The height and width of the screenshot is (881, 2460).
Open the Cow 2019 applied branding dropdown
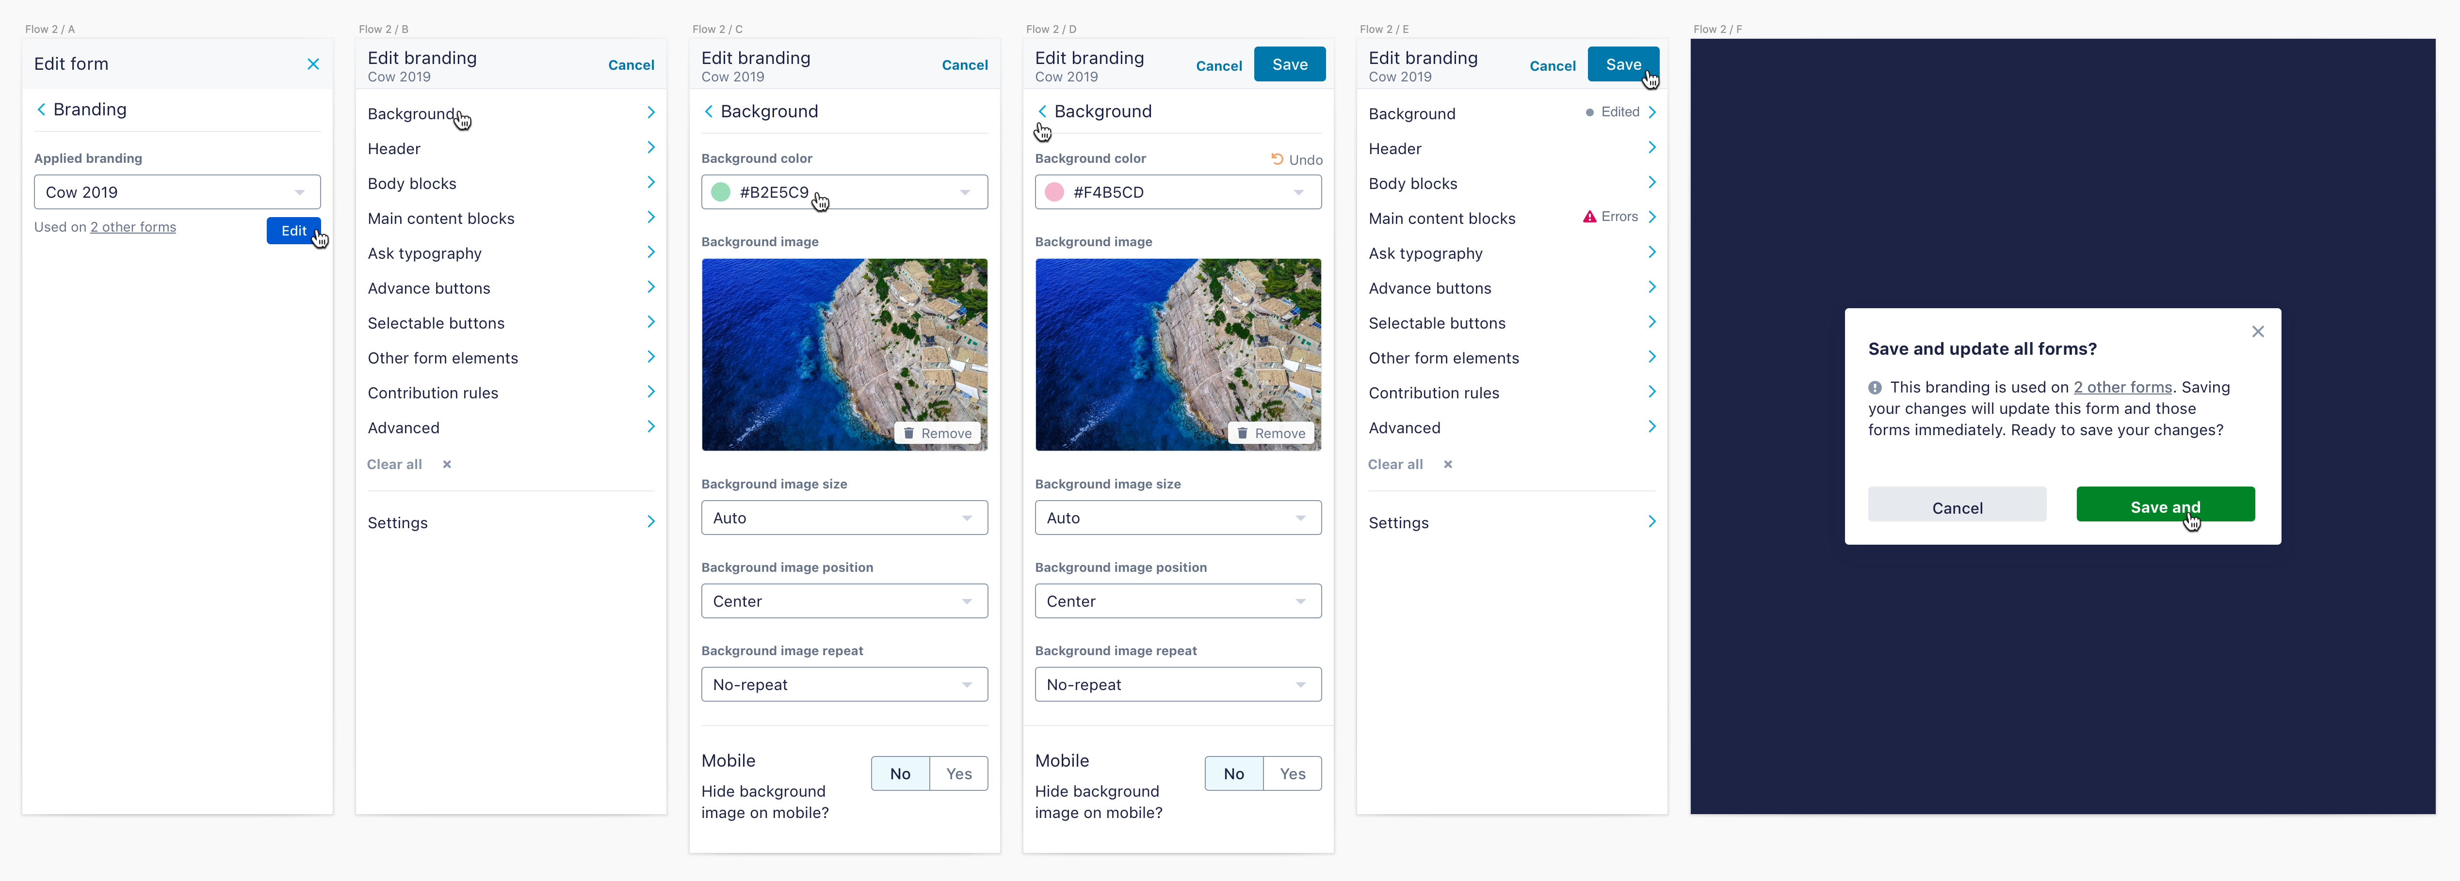[177, 192]
